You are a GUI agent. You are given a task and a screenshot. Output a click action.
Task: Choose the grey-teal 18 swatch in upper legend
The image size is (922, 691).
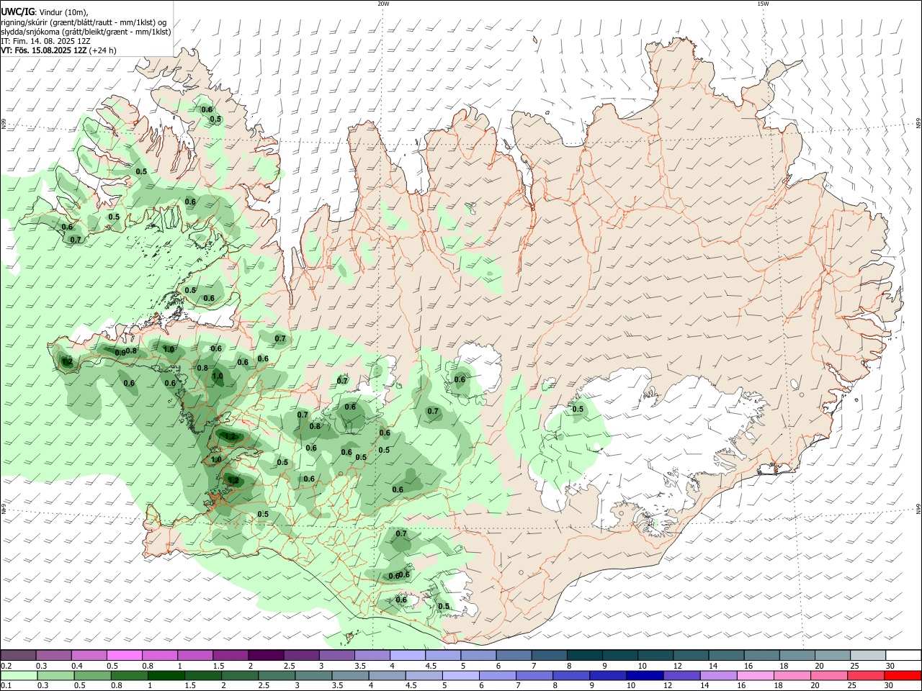[797, 655]
